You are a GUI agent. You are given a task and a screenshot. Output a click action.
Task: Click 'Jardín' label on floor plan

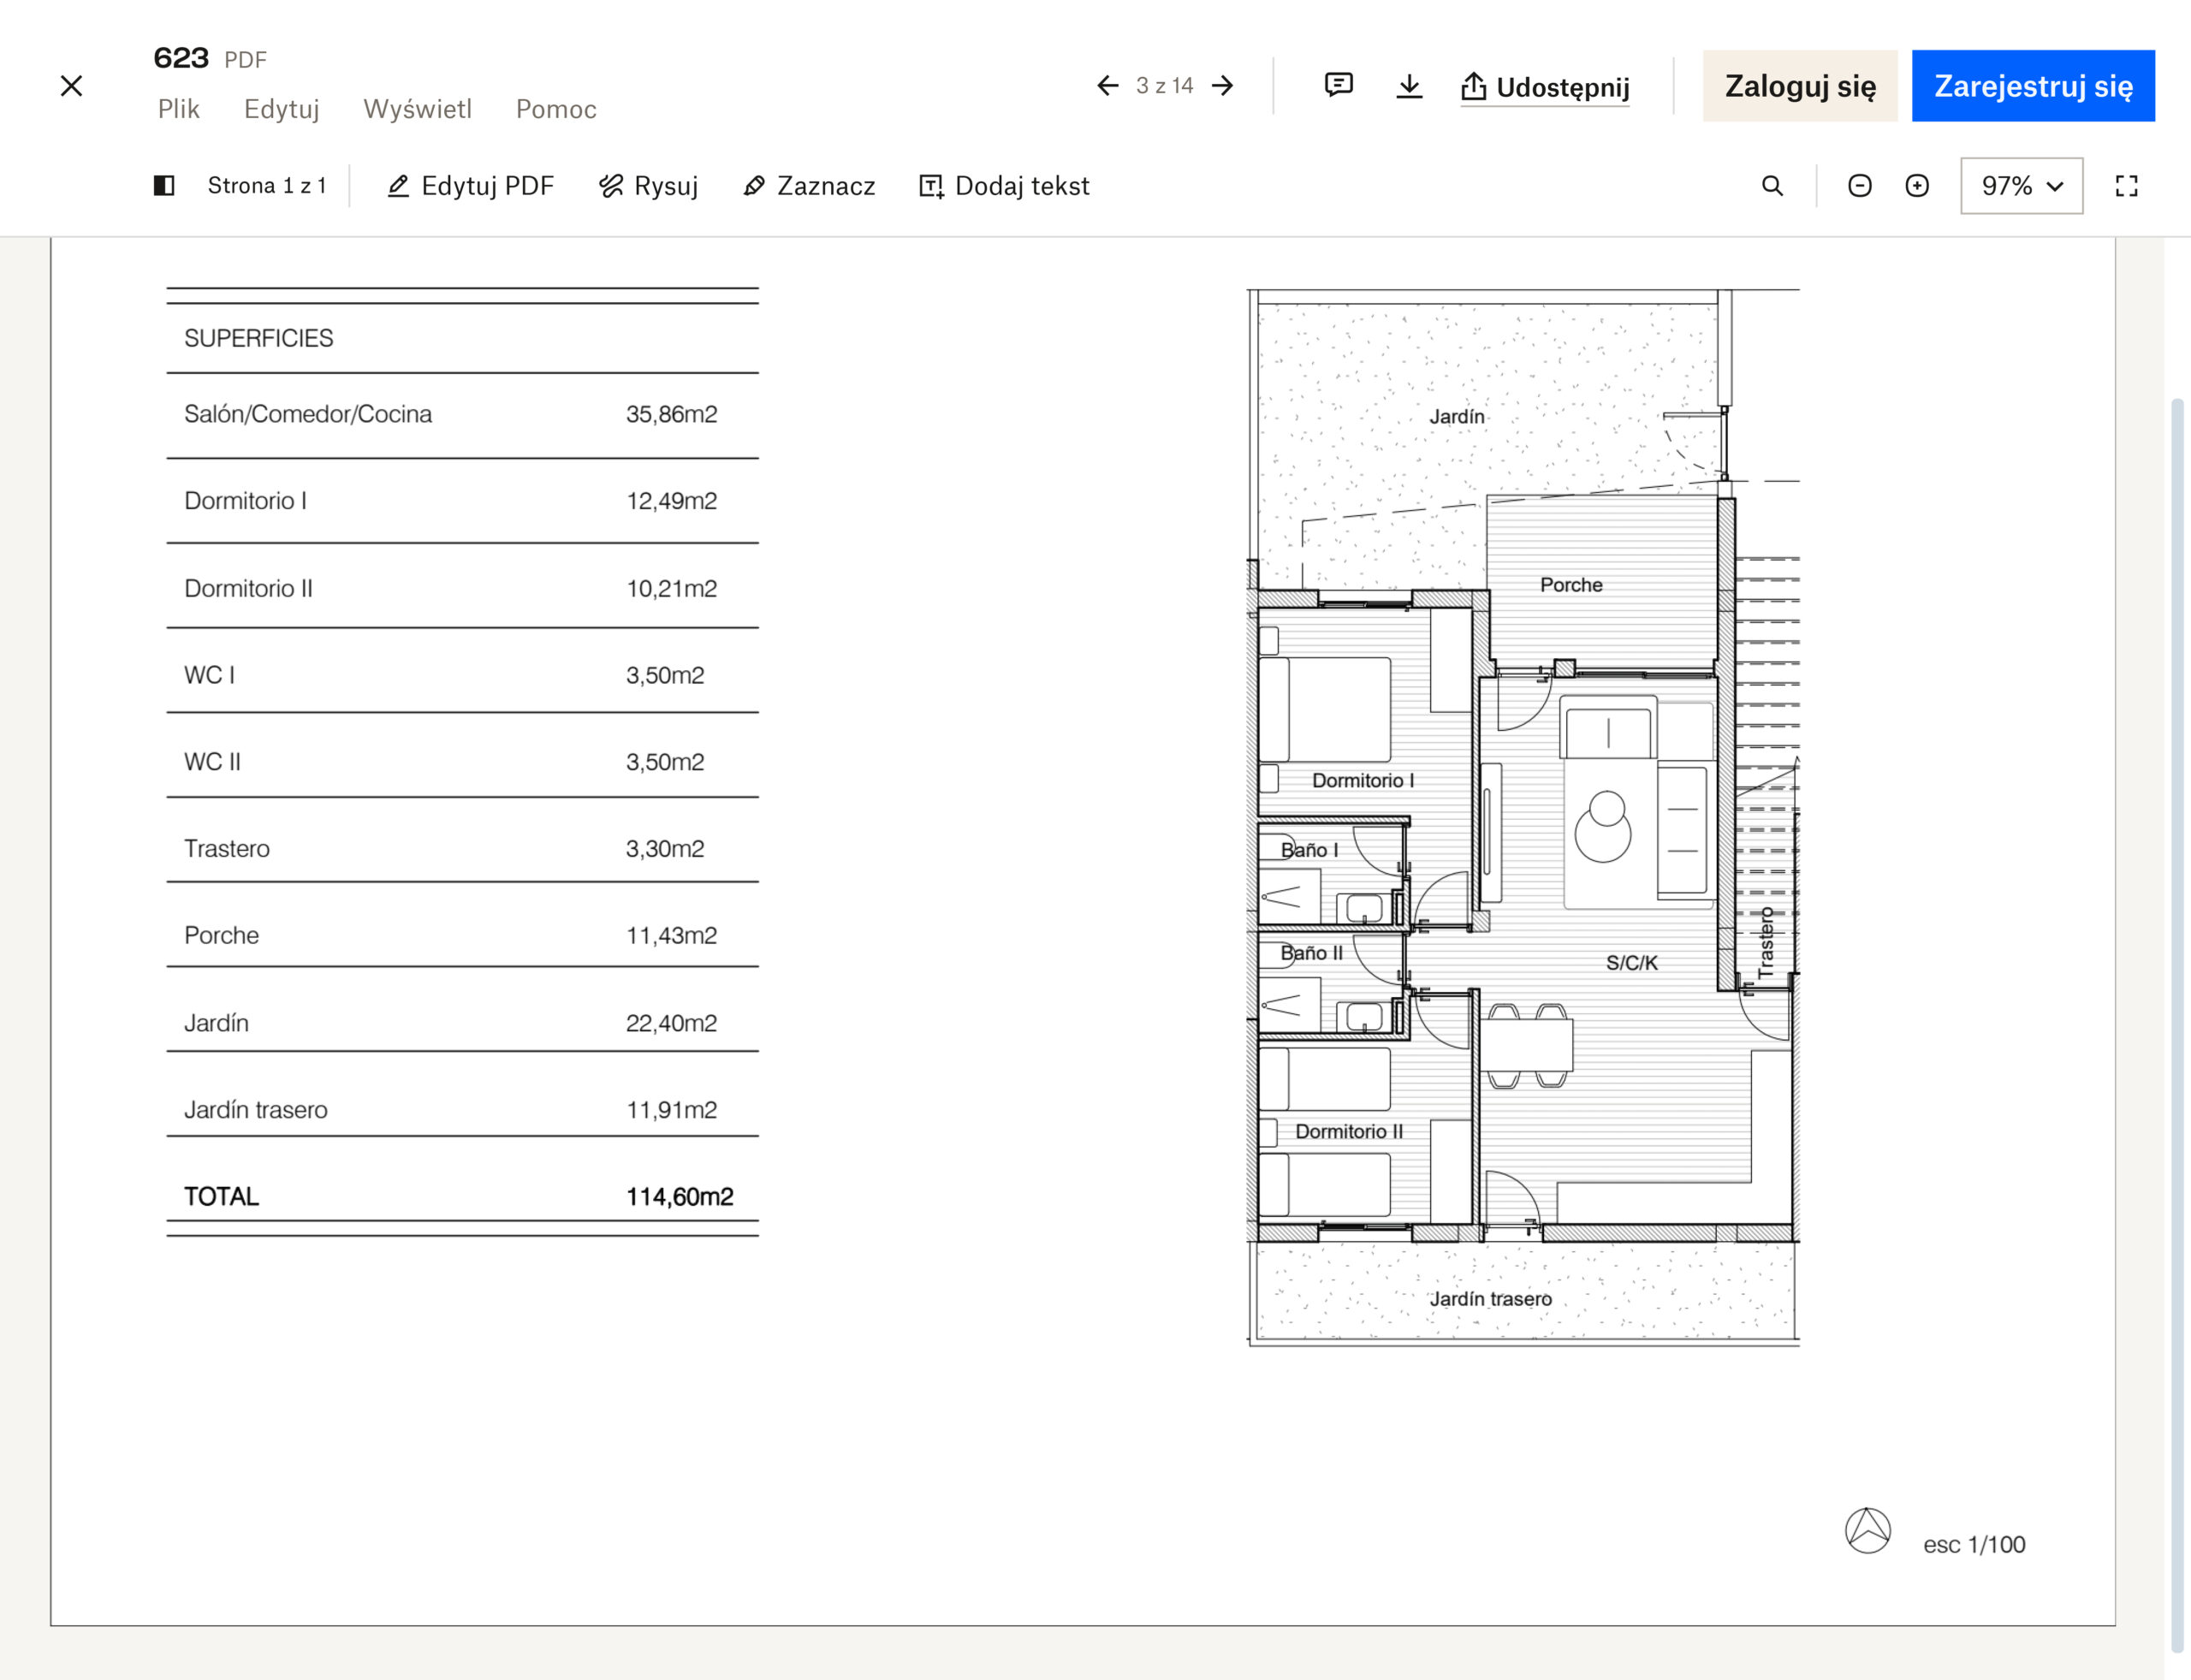[x=1456, y=416]
